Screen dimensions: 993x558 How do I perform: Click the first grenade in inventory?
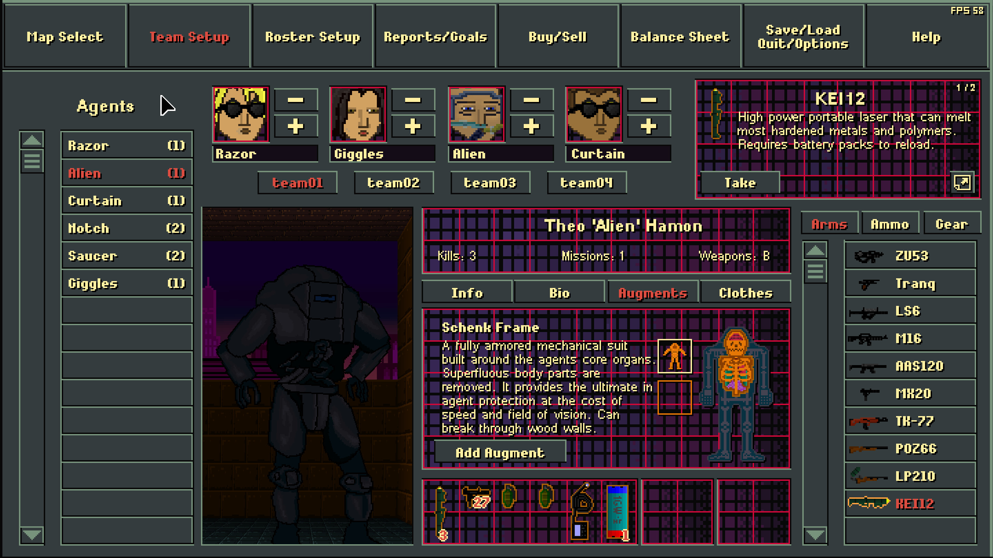pos(509,496)
